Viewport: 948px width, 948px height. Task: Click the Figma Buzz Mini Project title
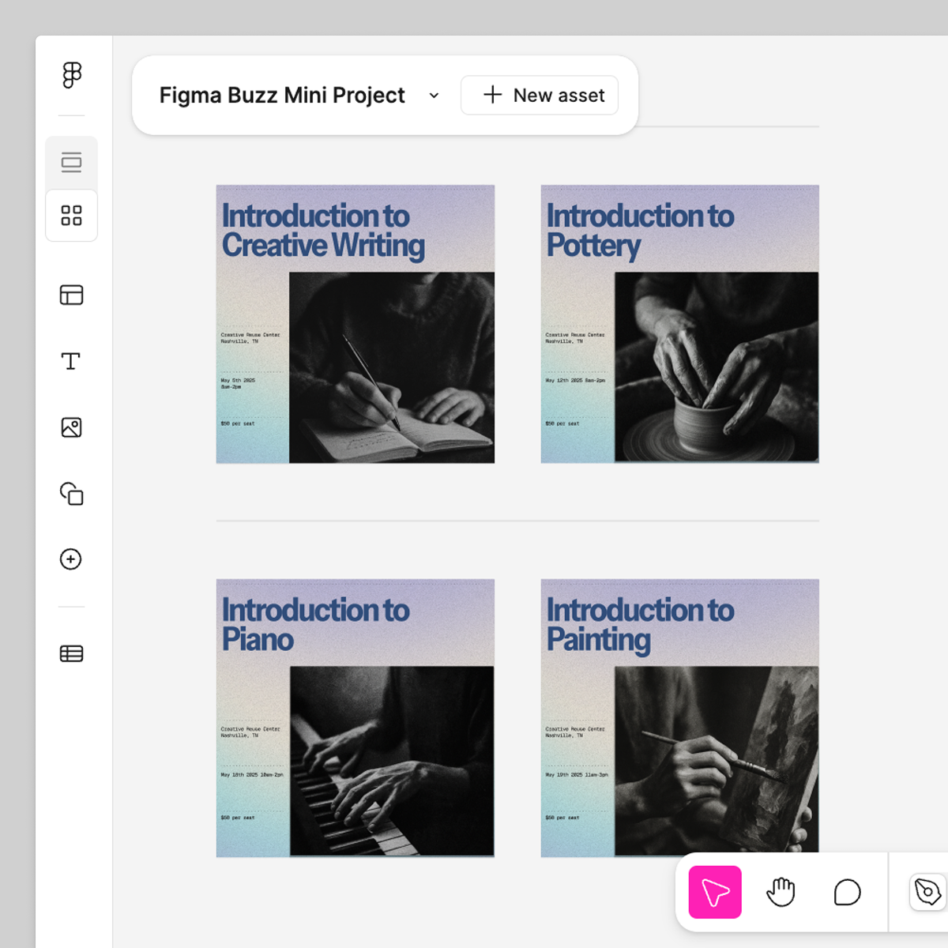(x=282, y=95)
